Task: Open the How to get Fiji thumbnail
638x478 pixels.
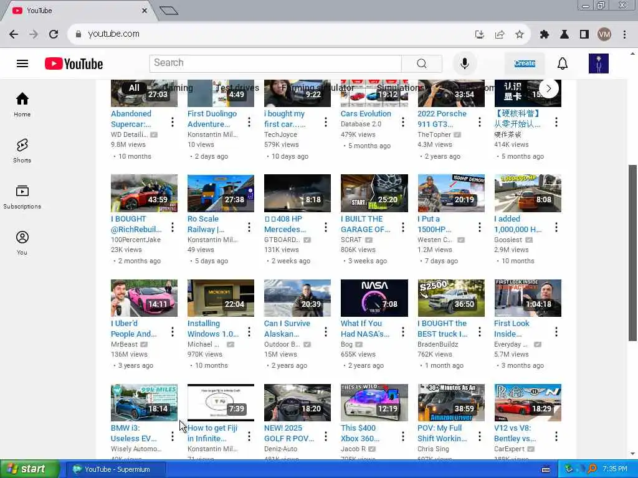Action: tap(221, 403)
